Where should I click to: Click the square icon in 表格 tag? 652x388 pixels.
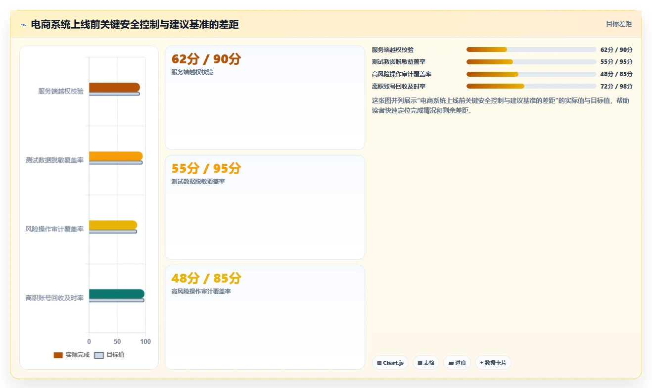[420, 363]
